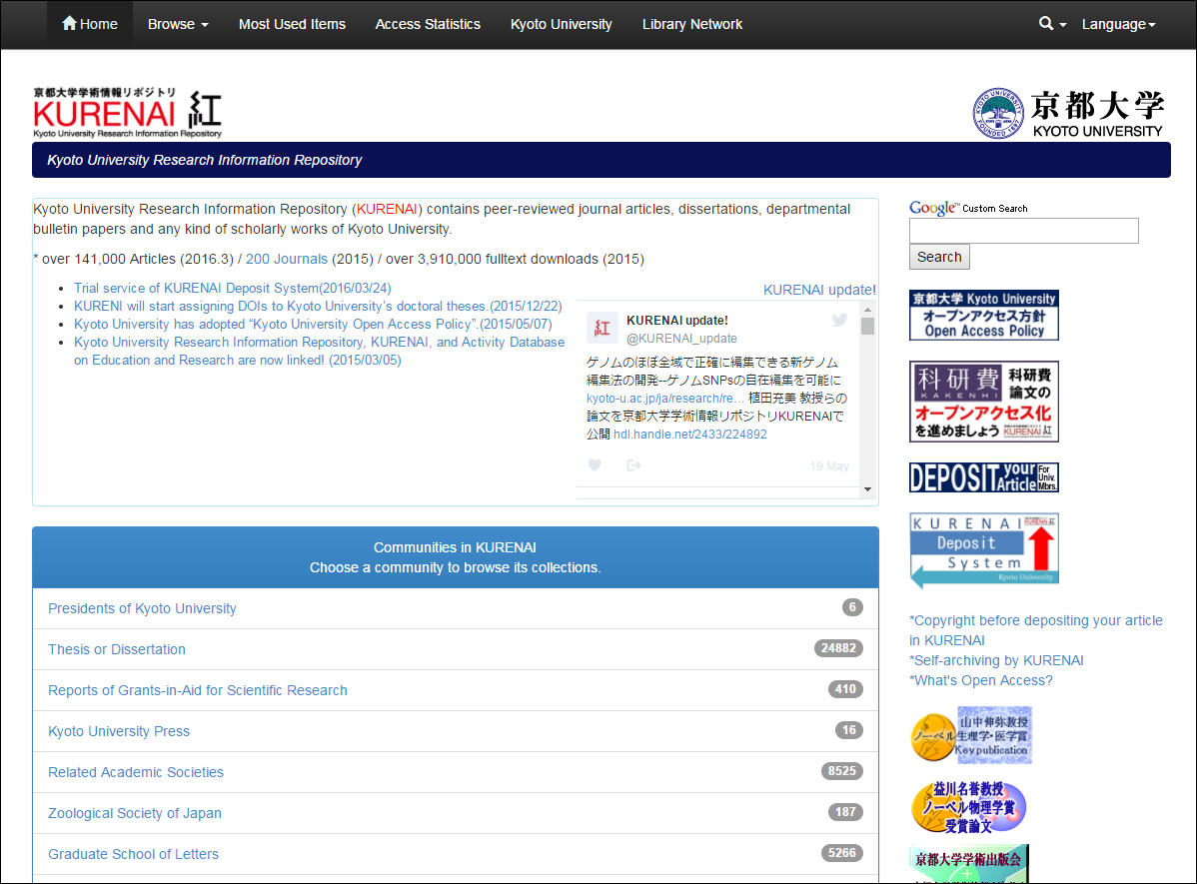Screen dimensions: 1197x884
Task: Open Kyoto University Open Access Policy news link
Action: point(313,324)
